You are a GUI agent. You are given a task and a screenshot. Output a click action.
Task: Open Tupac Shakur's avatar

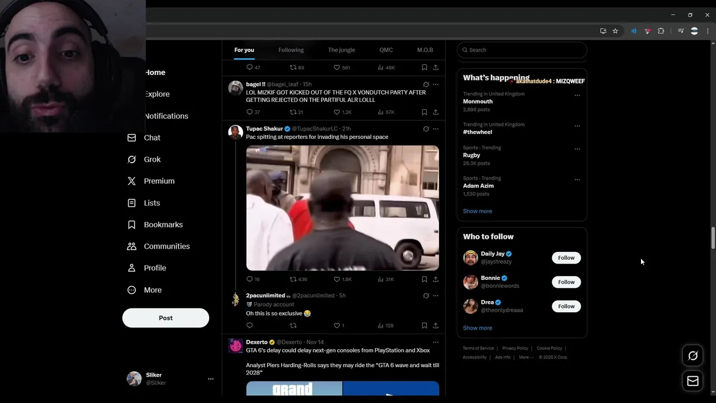coord(235,132)
